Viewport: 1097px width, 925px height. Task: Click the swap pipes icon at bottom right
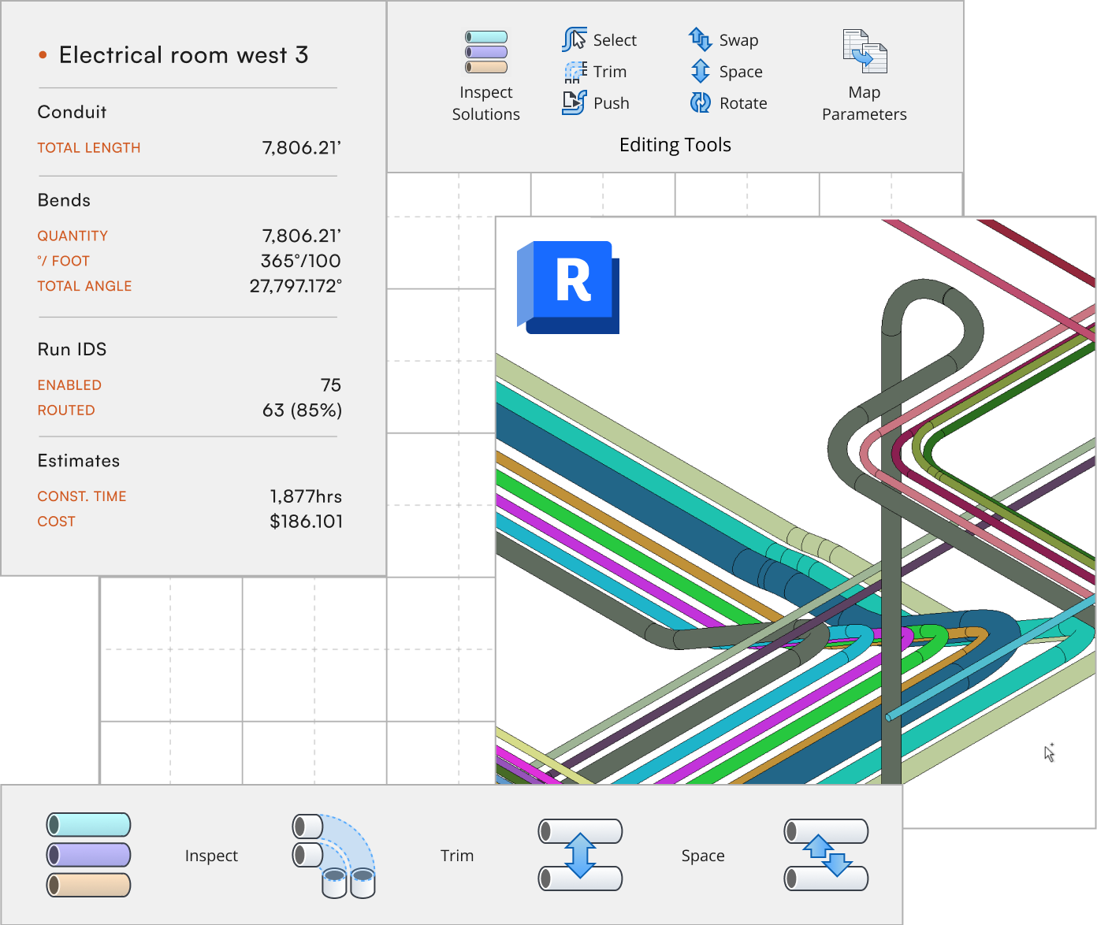click(827, 855)
